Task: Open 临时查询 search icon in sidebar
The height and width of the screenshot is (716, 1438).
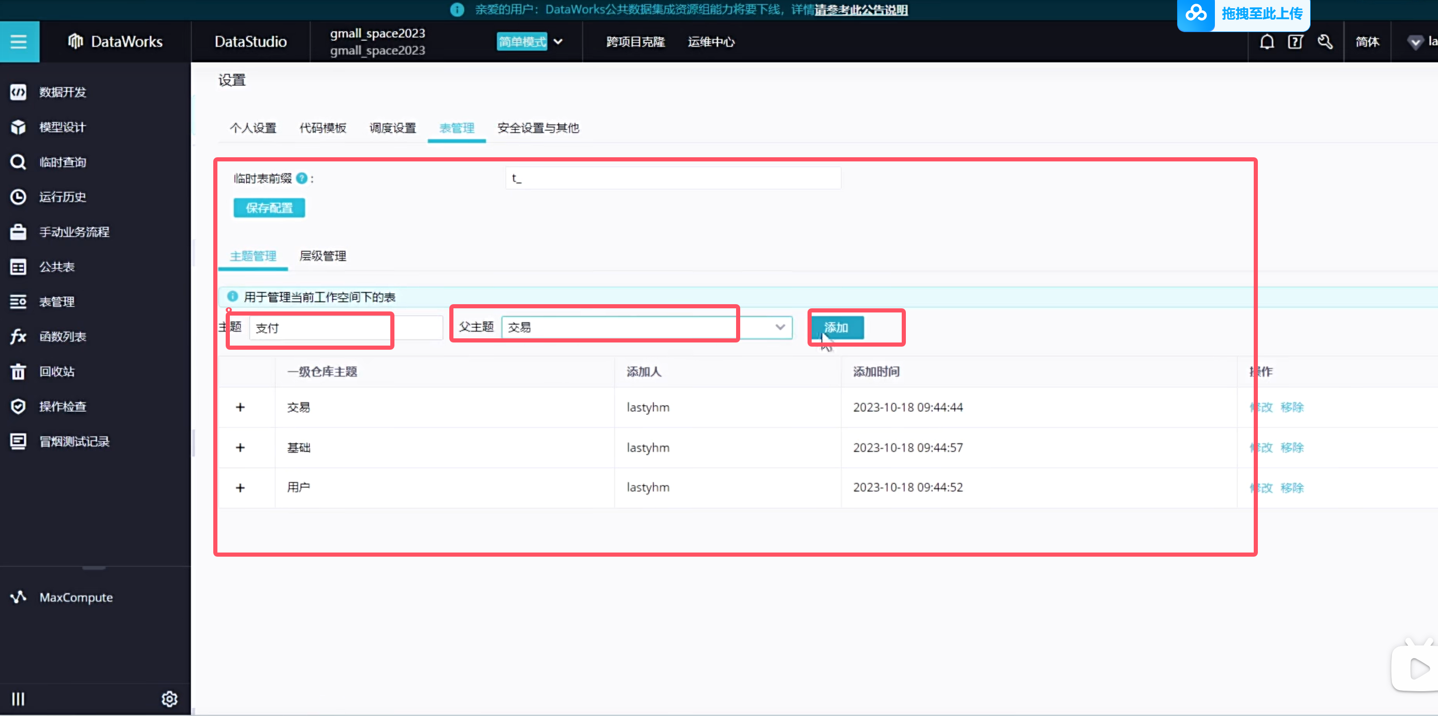Action: [x=18, y=162]
